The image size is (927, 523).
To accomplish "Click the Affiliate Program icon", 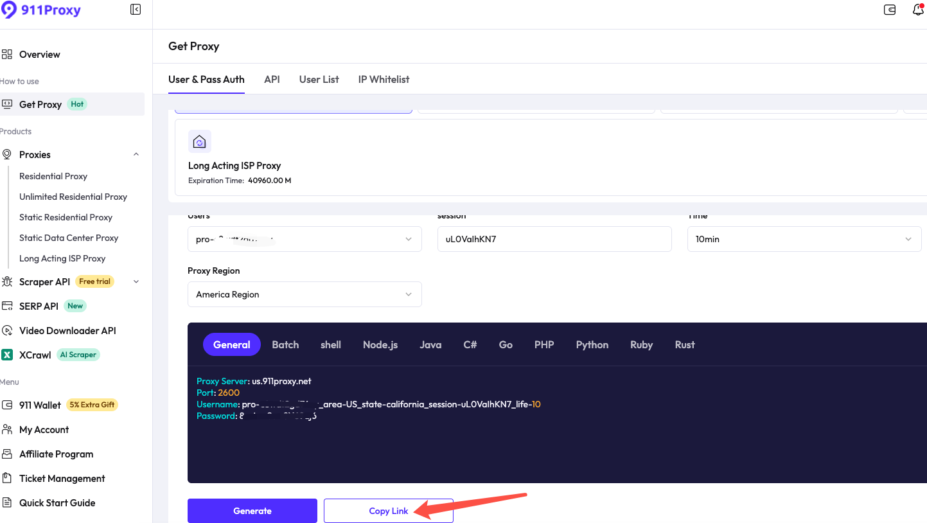I will [7, 454].
